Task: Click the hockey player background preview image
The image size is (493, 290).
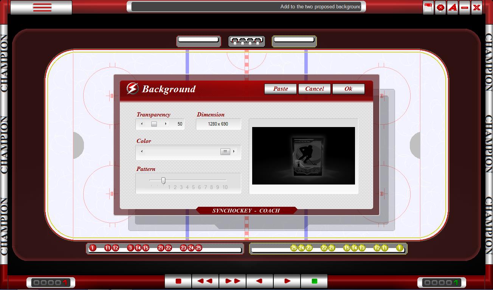Action: click(x=303, y=156)
